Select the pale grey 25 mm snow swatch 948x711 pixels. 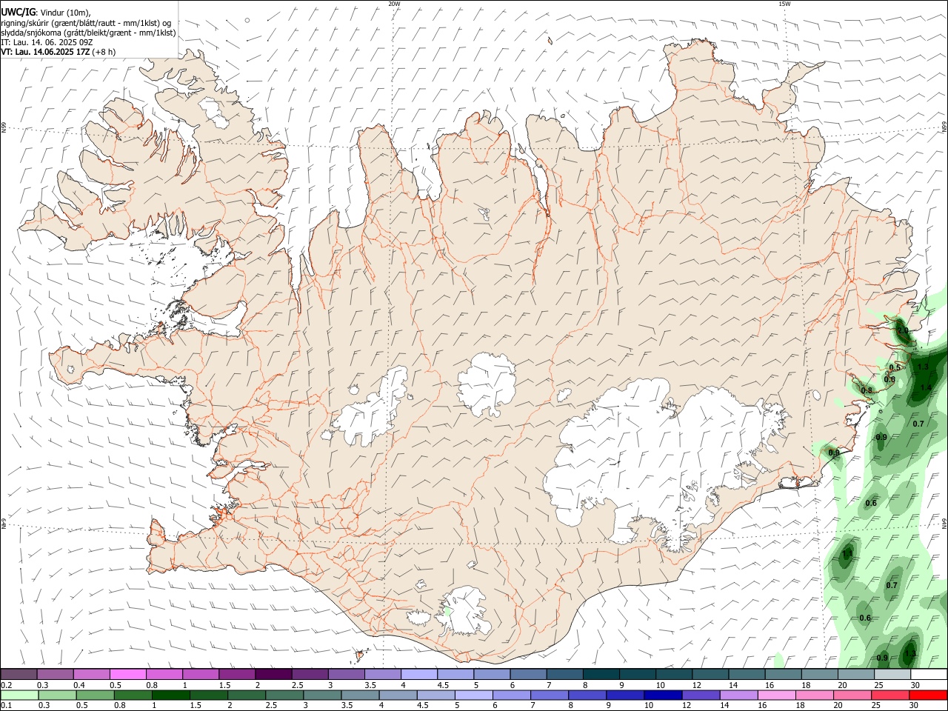(892, 674)
